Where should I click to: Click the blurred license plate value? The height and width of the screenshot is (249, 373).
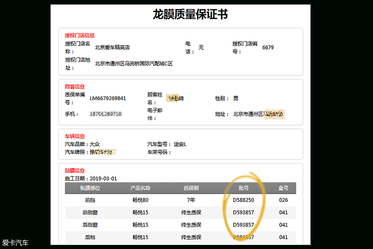(103, 152)
